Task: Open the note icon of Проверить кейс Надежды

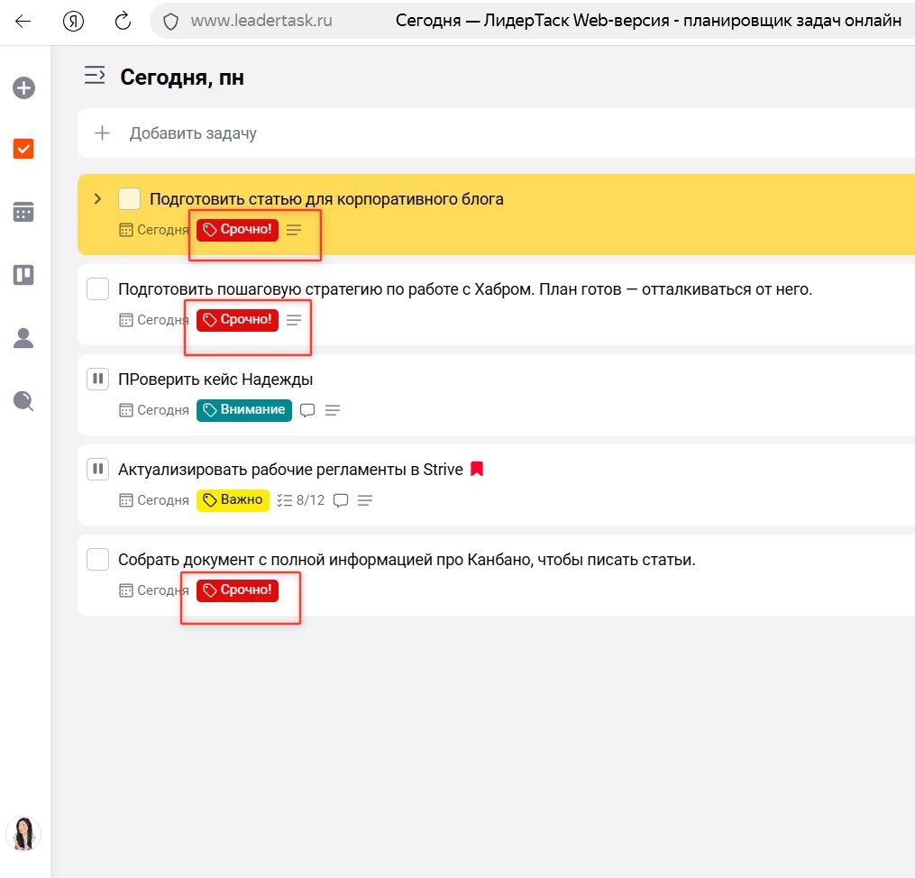Action: click(333, 410)
